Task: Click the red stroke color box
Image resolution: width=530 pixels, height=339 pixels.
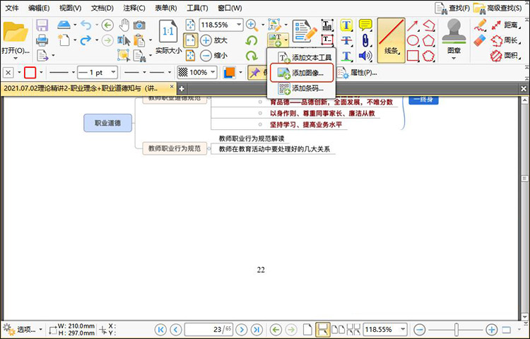Action: (x=30, y=72)
